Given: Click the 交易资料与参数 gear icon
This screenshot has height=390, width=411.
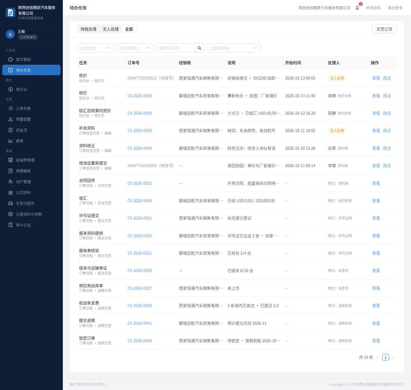Looking at the screenshot, I should click(x=11, y=214).
